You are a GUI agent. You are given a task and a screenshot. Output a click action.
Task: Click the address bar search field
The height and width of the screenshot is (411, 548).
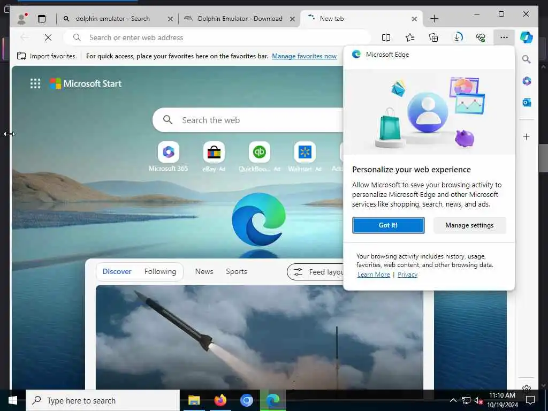coord(217,37)
